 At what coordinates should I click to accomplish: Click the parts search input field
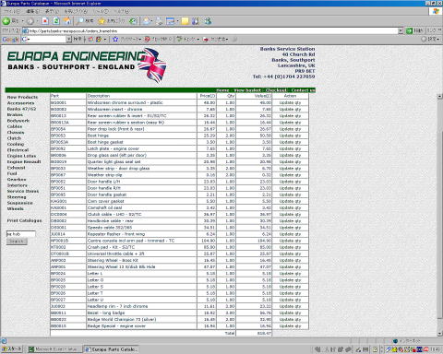point(21,234)
